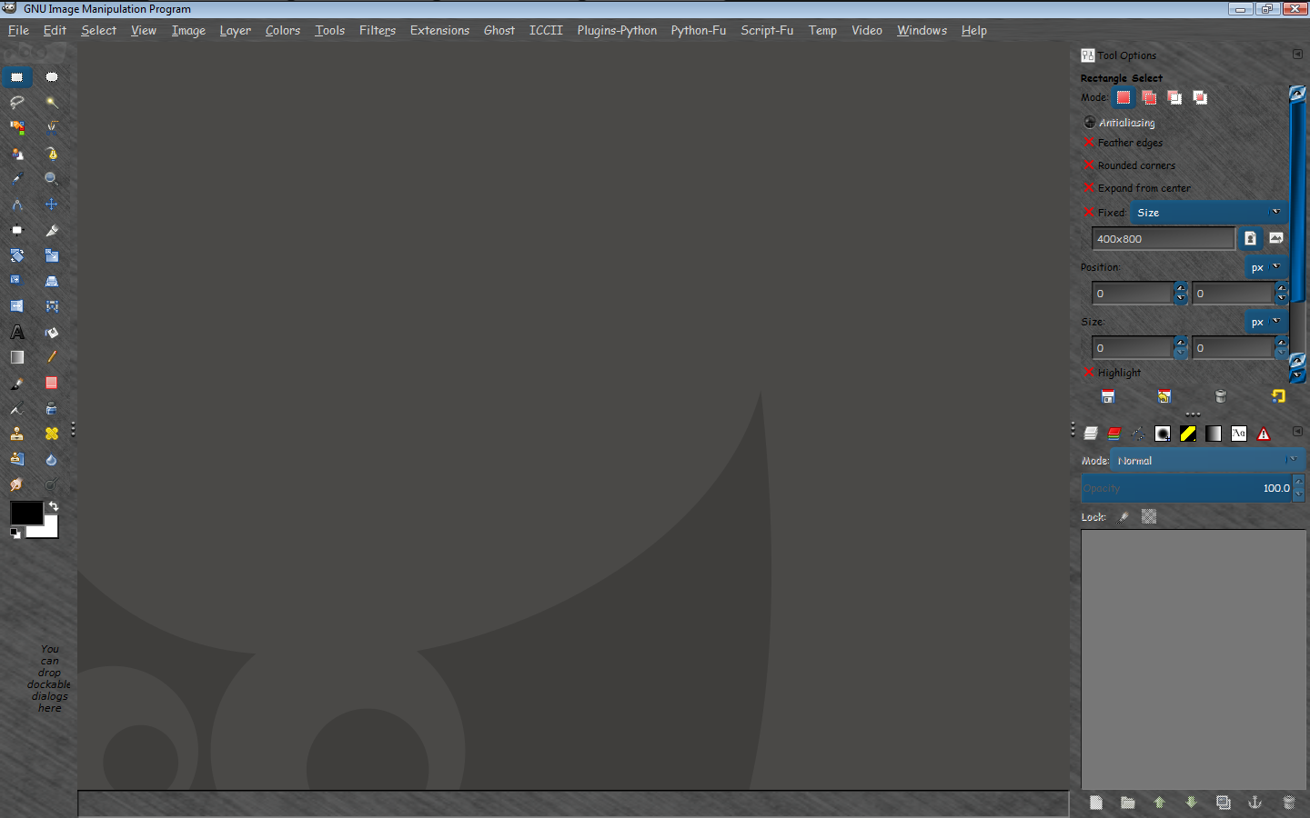Open the layer Mode Normal dropdown

coord(1207,461)
